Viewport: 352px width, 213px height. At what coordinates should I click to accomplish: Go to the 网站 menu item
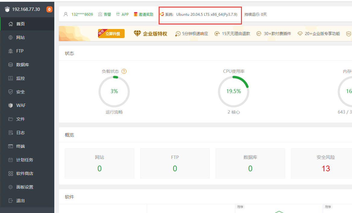click(x=27, y=37)
